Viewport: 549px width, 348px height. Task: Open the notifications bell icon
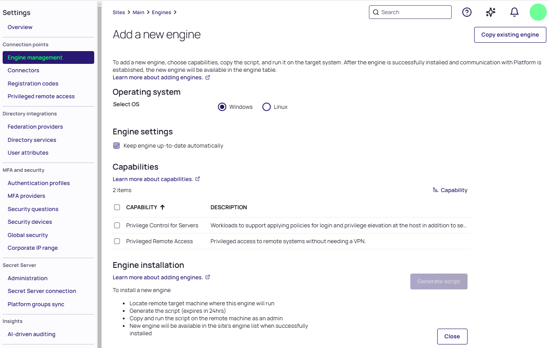coord(514,12)
